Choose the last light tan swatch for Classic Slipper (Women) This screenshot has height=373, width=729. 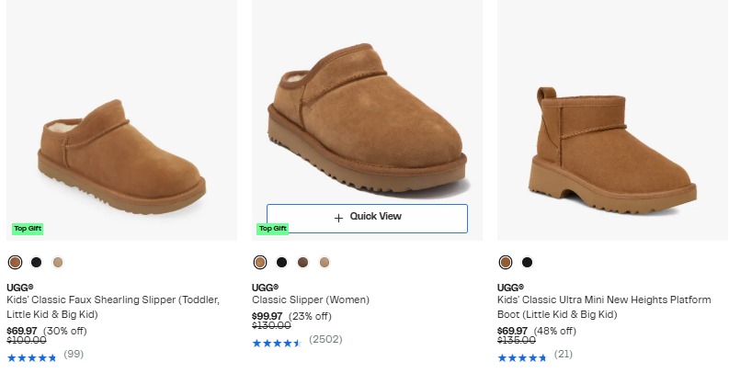tap(325, 262)
